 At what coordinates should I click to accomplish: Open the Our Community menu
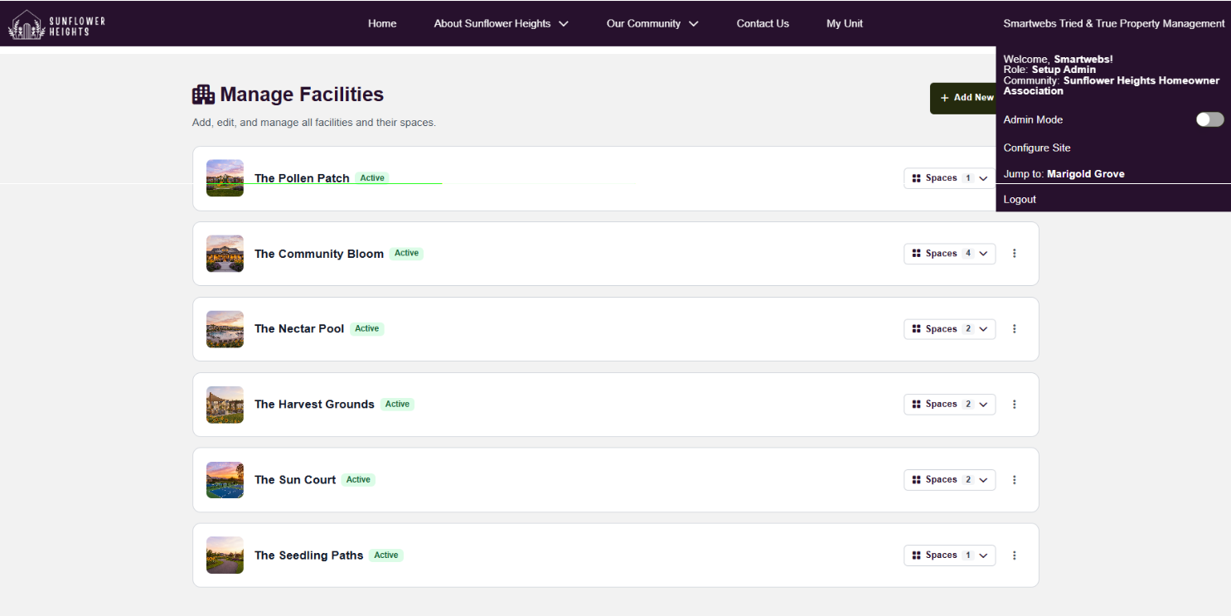click(x=652, y=24)
